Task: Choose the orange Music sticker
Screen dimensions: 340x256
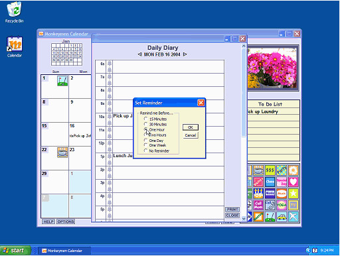Action: point(282,194)
